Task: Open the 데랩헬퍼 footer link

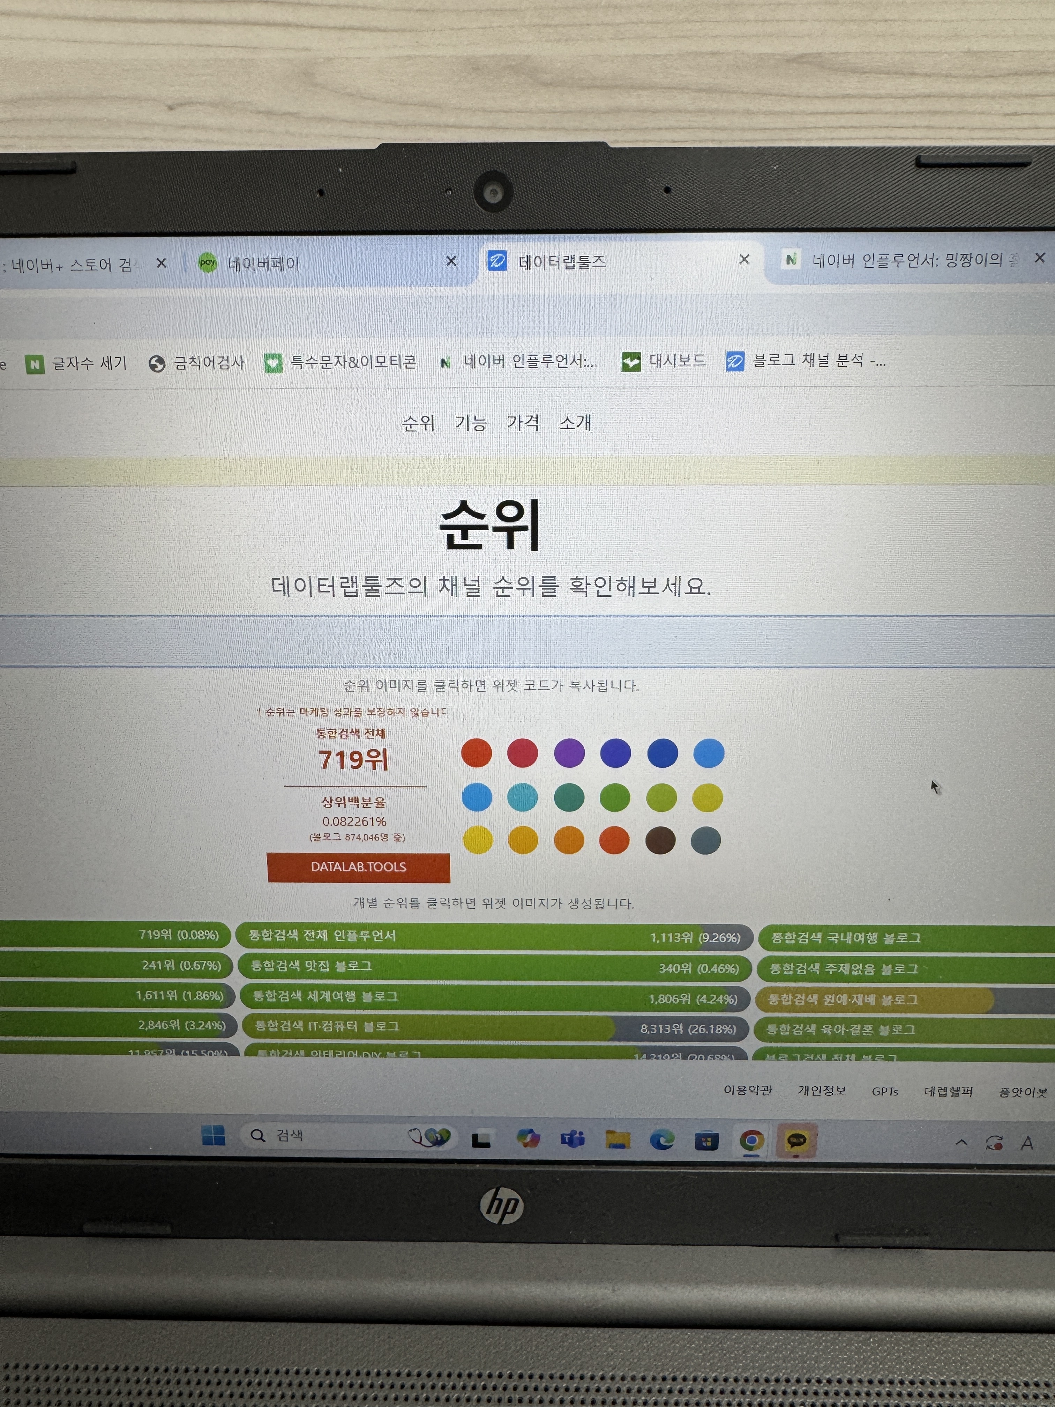Action: [948, 1092]
